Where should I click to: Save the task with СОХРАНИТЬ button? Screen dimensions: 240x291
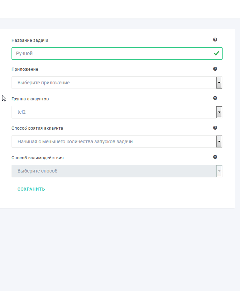tap(31, 189)
